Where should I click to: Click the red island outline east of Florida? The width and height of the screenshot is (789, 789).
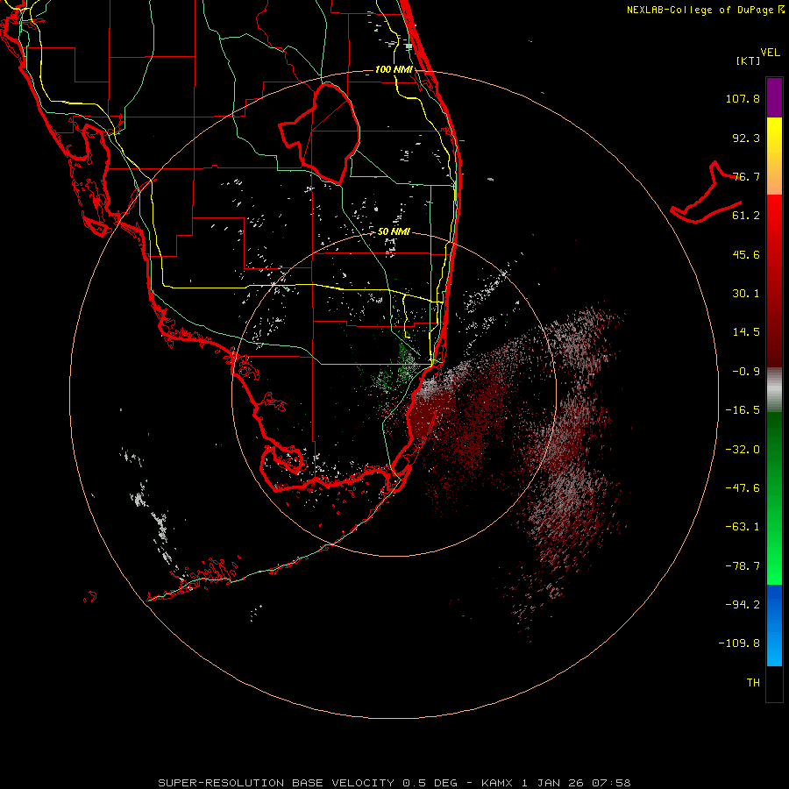pyautogui.click(x=706, y=193)
